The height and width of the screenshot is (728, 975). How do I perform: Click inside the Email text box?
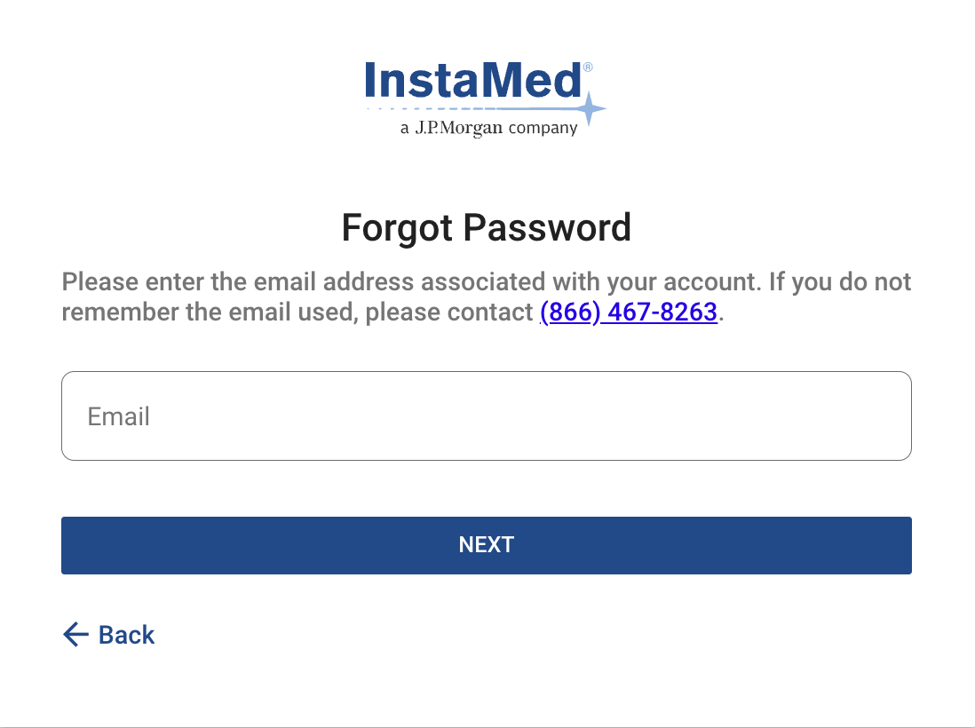tap(487, 415)
